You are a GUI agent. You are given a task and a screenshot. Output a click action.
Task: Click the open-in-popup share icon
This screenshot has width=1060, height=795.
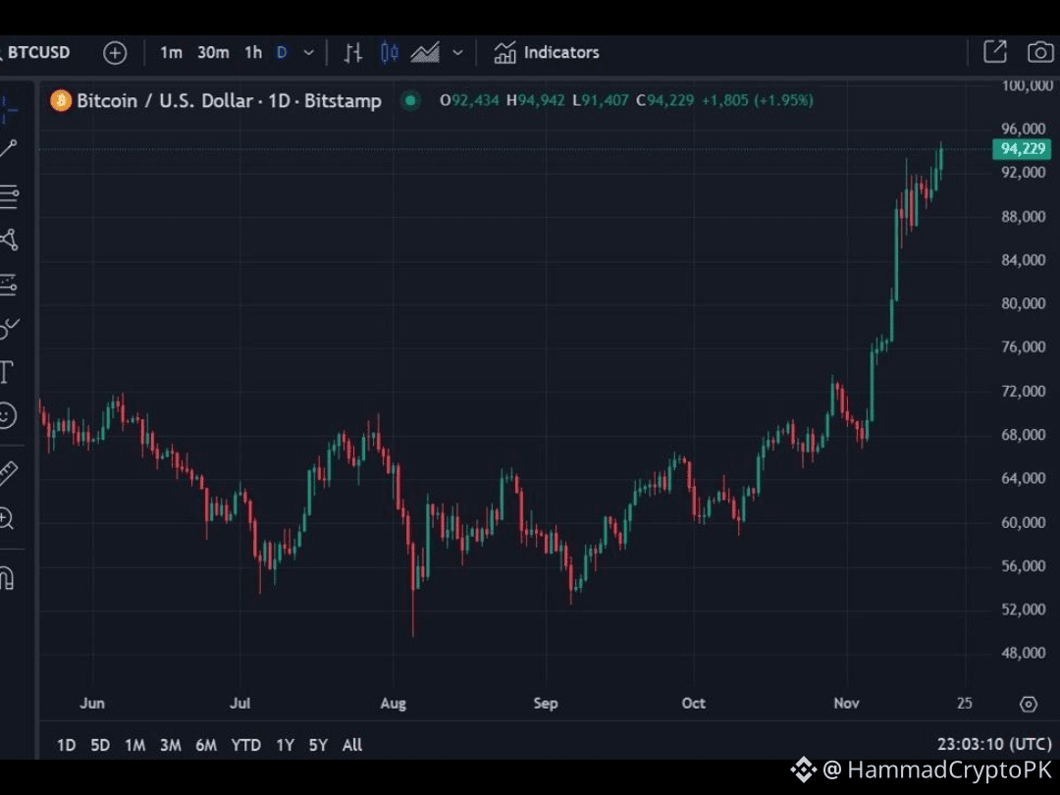995,52
